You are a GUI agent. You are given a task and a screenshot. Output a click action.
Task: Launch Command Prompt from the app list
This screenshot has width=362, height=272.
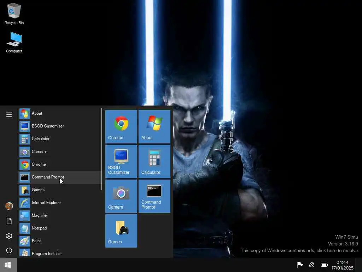point(59,177)
